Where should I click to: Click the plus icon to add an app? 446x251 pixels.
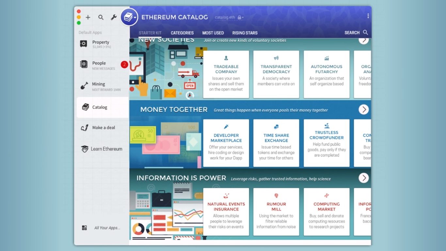point(88,17)
